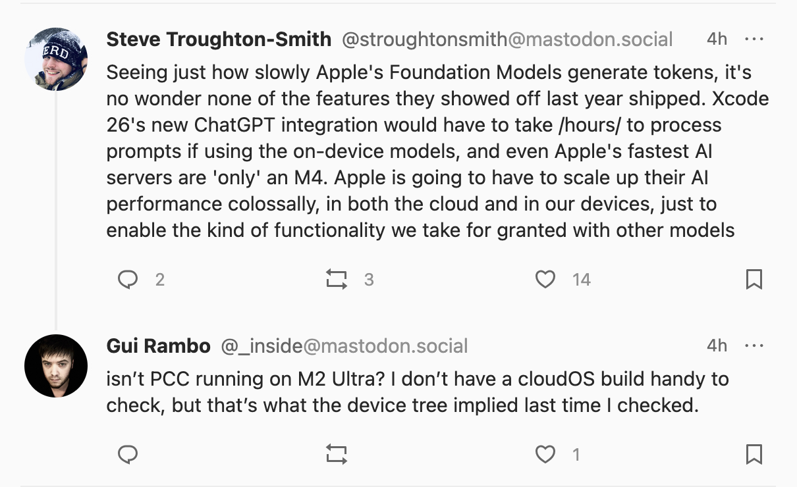Click the favorite count 14 on Steve's post
The image size is (797, 487).
click(582, 280)
